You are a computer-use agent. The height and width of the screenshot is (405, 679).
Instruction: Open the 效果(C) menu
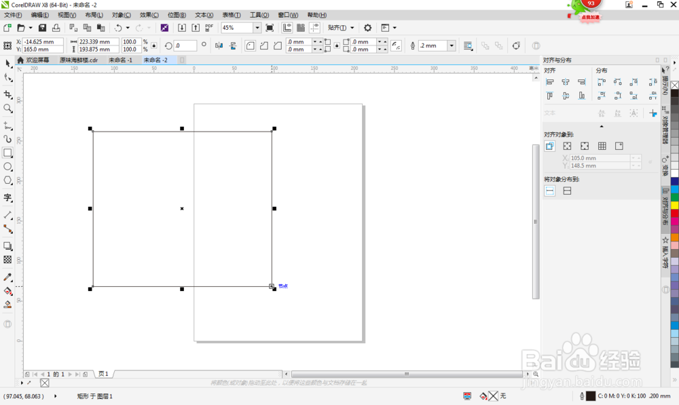pos(149,15)
